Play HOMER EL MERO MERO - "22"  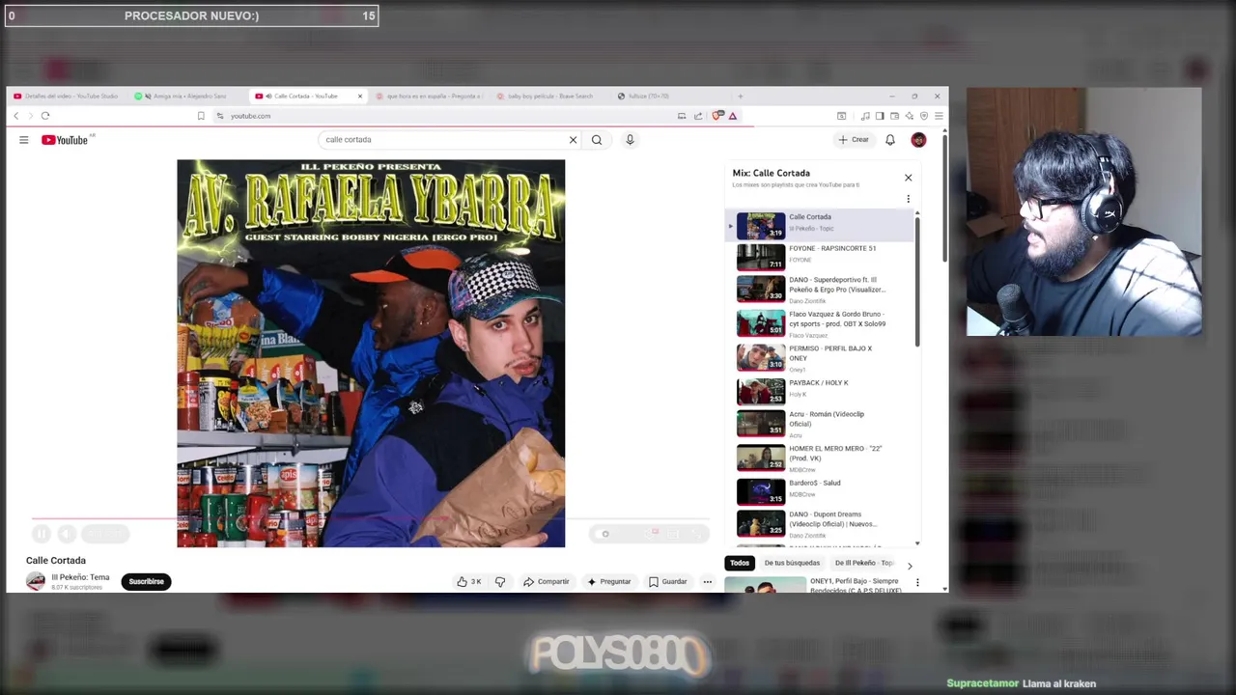821,458
